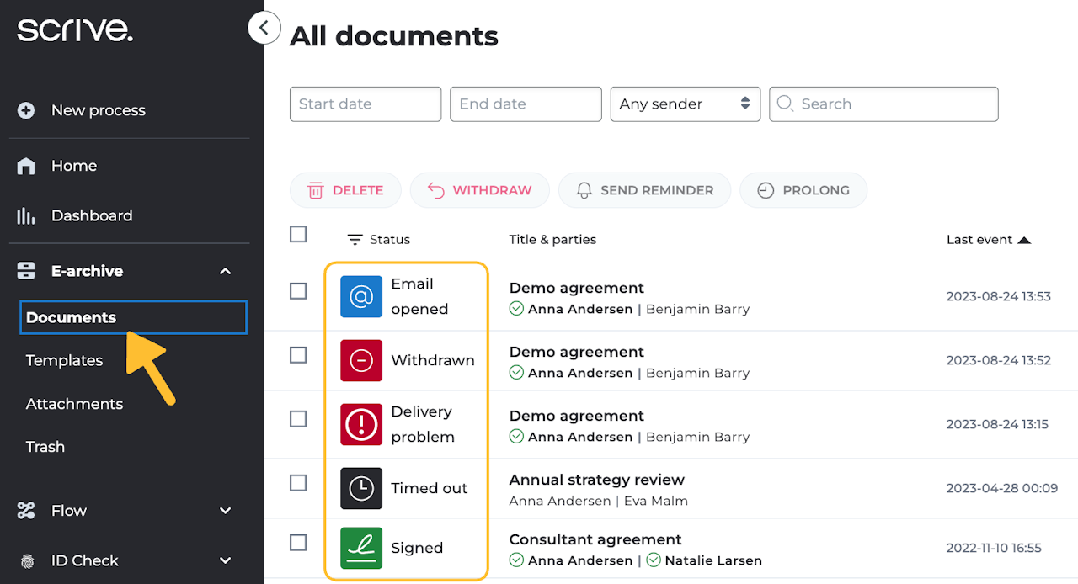Click the blue Email opened status icon
Viewport: 1078px width, 584px height.
361,296
